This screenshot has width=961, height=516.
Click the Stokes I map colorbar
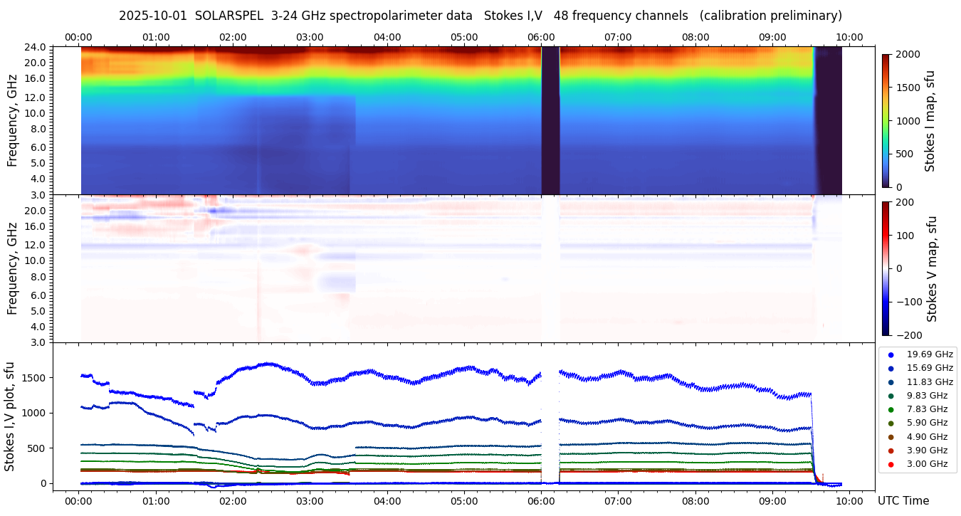coord(886,120)
